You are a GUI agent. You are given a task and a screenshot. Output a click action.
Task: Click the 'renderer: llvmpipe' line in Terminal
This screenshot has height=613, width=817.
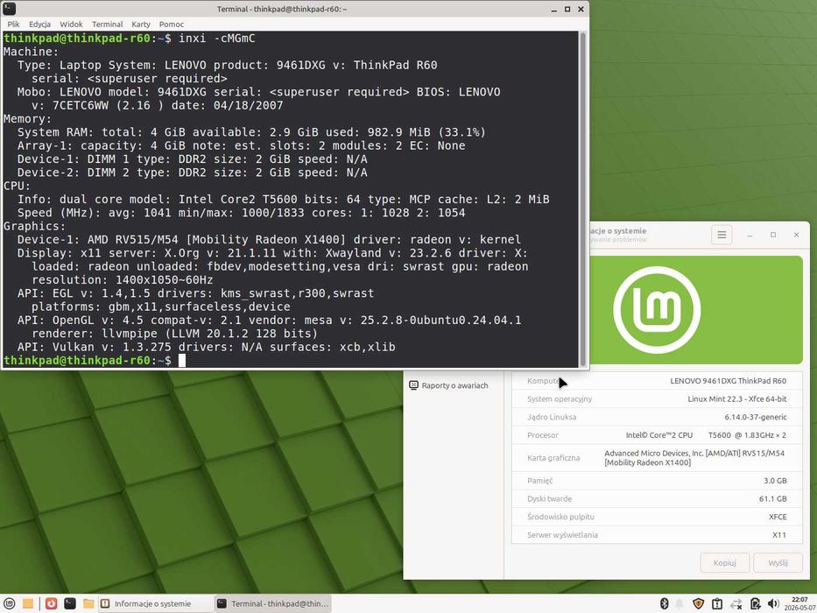[174, 334]
